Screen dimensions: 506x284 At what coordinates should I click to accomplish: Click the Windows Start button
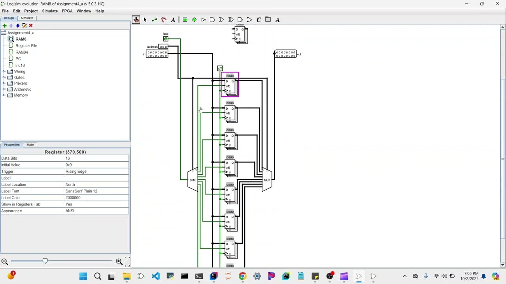(83, 277)
